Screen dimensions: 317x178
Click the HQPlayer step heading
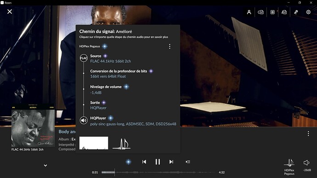point(98,118)
